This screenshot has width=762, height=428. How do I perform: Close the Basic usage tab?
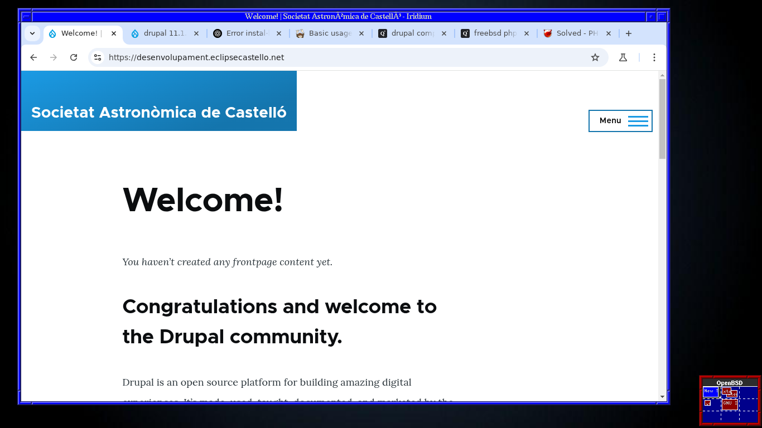(x=361, y=33)
